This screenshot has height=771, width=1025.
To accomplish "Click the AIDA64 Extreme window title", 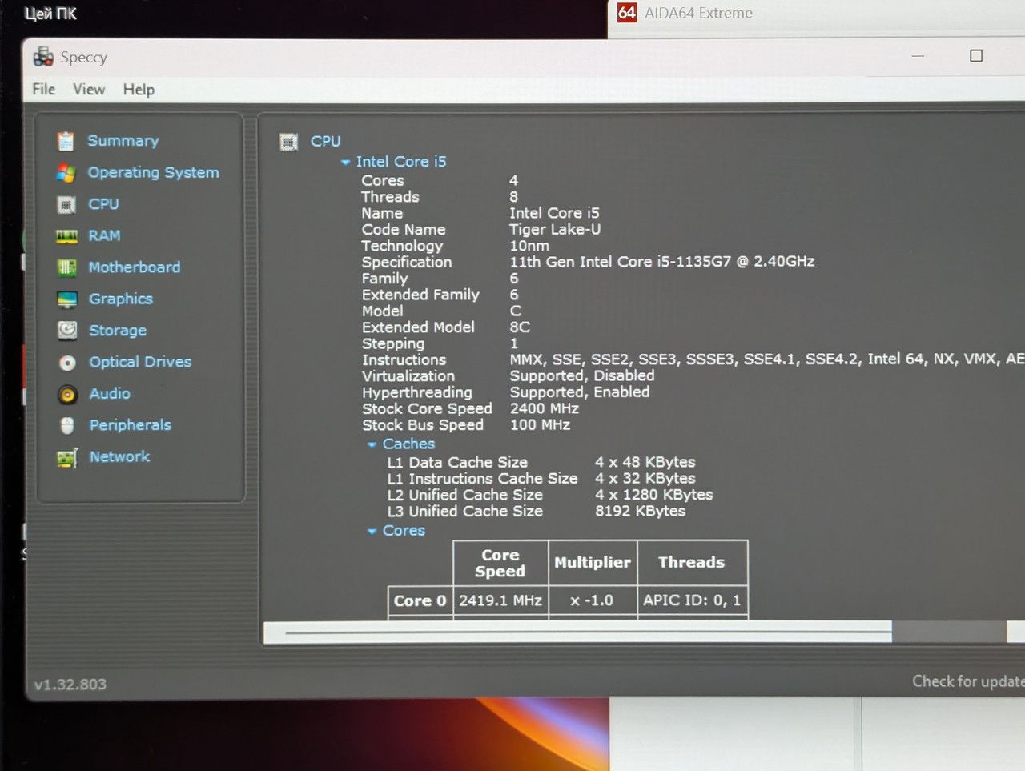I will 699,13.
